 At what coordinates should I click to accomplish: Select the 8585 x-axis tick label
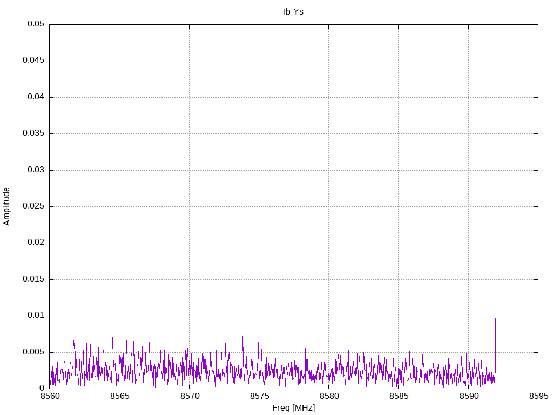(399, 396)
